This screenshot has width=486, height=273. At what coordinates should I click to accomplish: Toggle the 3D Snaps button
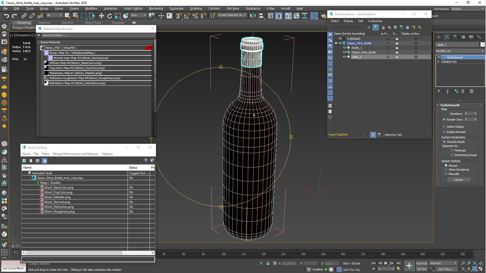pos(179,16)
